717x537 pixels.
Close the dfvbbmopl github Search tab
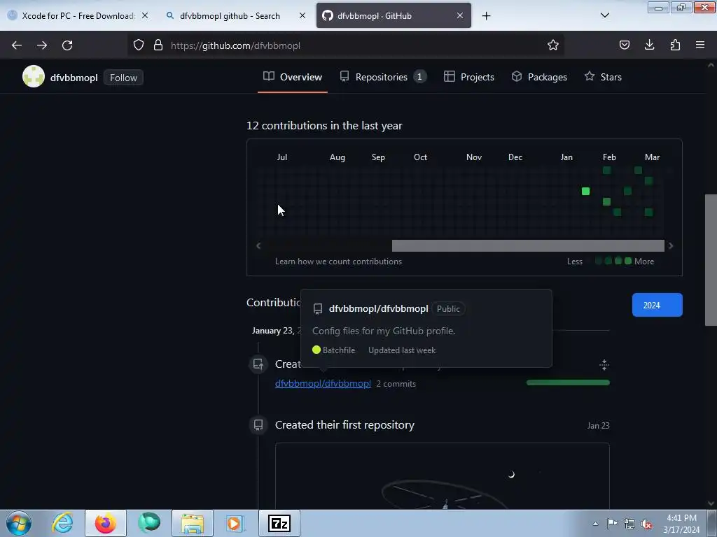302,15
